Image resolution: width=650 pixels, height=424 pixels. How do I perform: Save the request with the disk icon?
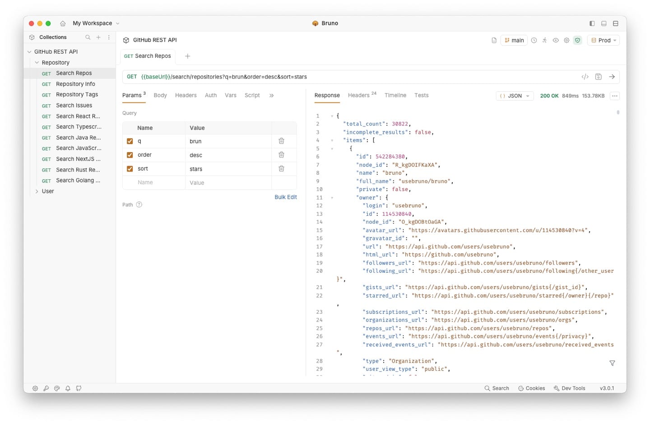click(x=599, y=77)
